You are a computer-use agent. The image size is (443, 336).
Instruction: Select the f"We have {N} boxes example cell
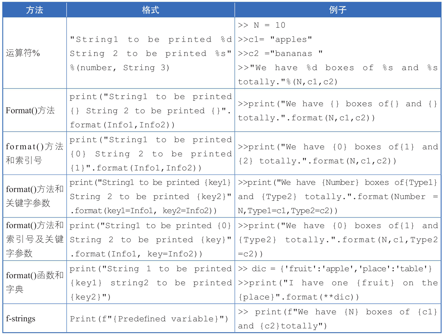(338, 319)
